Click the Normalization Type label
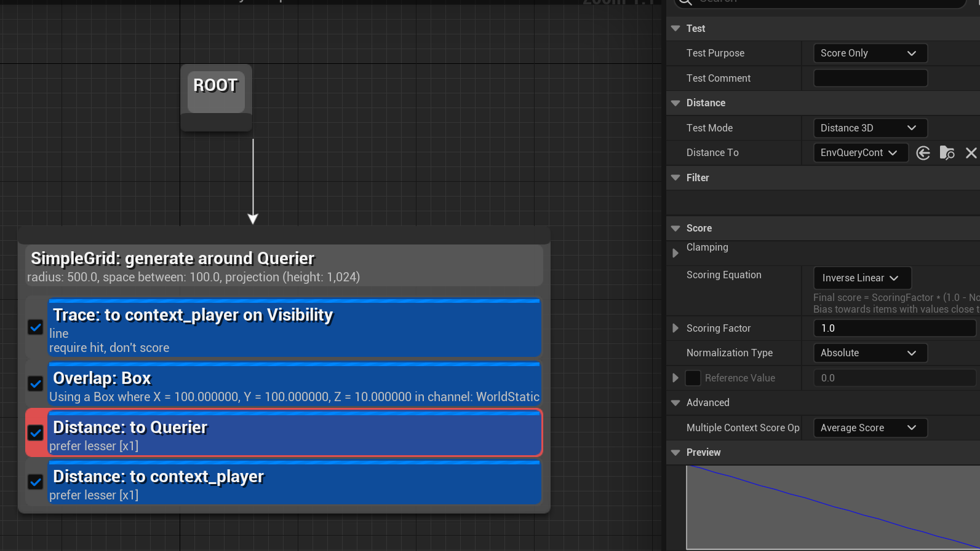Viewport: 980px width, 551px height. [x=730, y=353]
